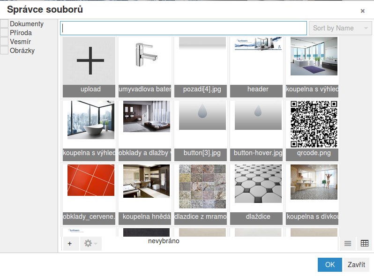Tick the Příroda folder checkbox
This screenshot has height=276, width=374.
(4, 33)
